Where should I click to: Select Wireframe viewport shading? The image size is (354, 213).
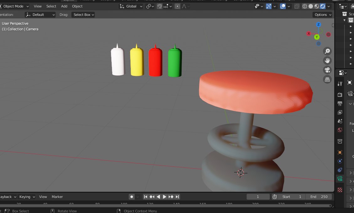304,6
